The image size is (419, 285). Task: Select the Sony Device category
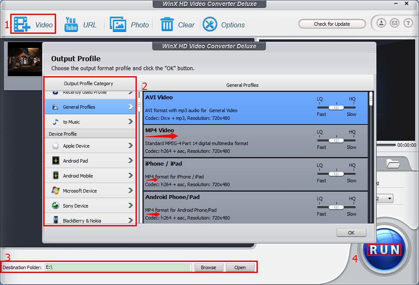[90, 205]
